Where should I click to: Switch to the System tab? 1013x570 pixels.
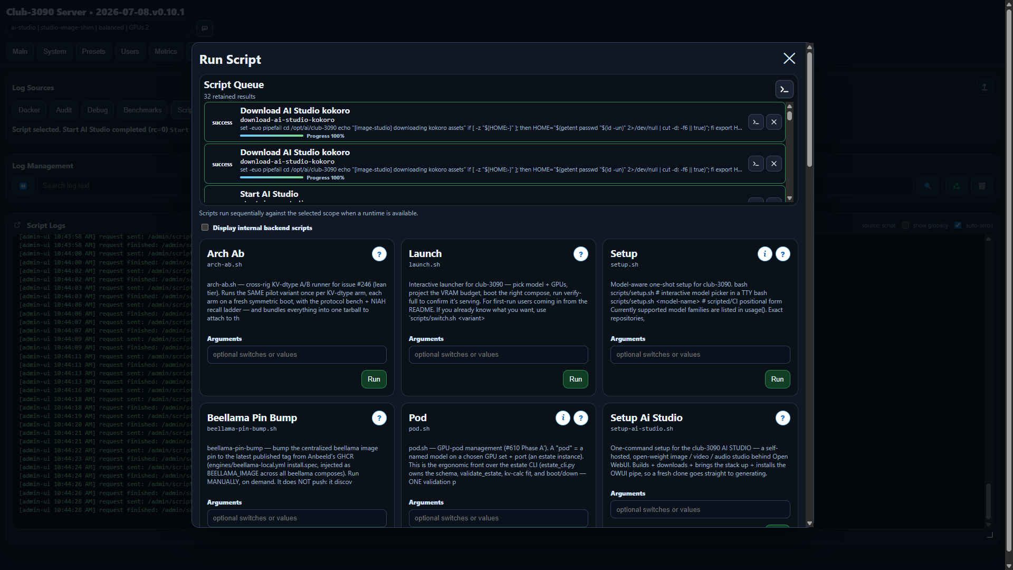click(55, 52)
